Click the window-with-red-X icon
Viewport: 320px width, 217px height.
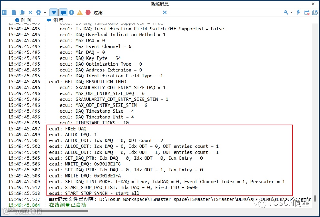coord(307,13)
